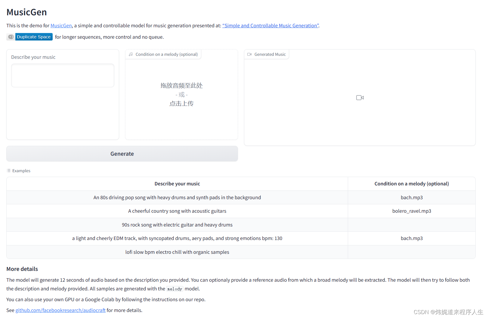Click the Hugging Face badge icon beside Duplicate Space
This screenshot has width=488, height=318.
tap(11, 37)
